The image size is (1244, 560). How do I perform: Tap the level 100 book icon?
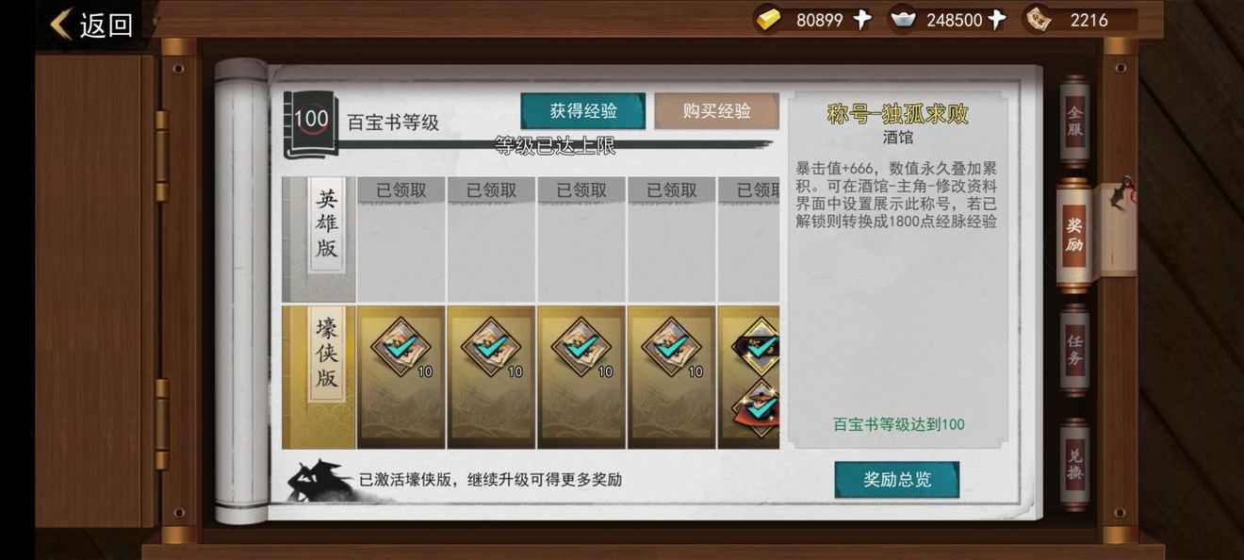pyautogui.click(x=310, y=124)
